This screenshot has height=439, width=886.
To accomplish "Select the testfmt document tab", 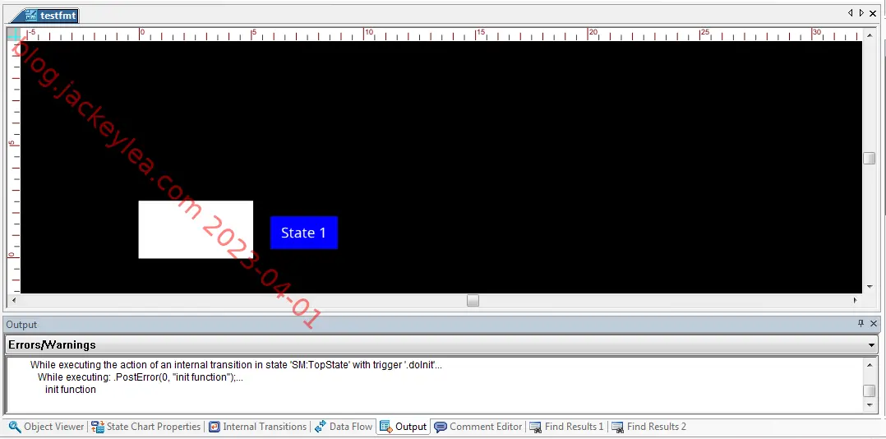I will (x=51, y=16).
